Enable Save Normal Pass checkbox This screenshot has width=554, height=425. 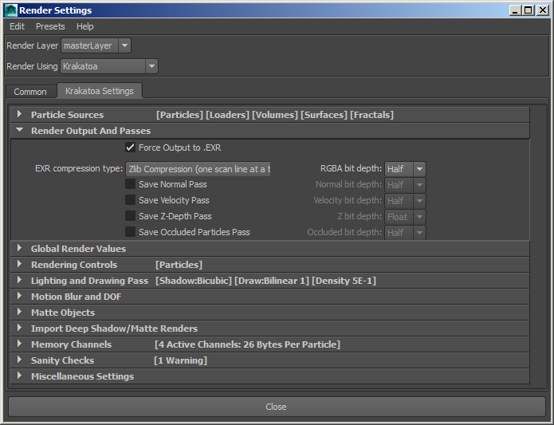131,184
